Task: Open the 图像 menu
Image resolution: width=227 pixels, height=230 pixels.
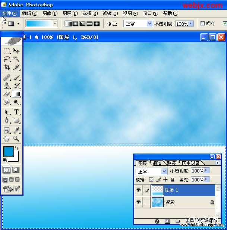Action: pyautogui.click(x=50, y=13)
